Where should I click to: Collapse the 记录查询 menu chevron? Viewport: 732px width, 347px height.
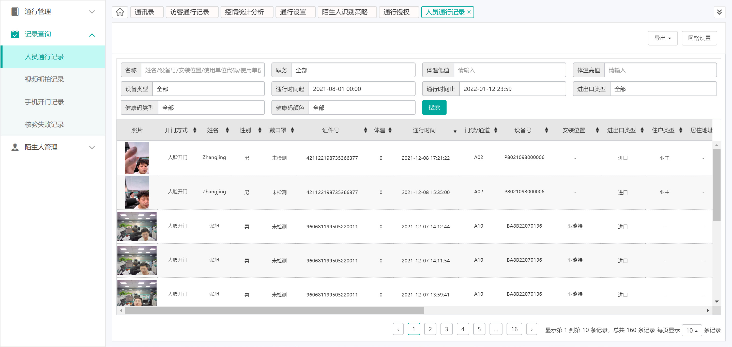tap(92, 35)
